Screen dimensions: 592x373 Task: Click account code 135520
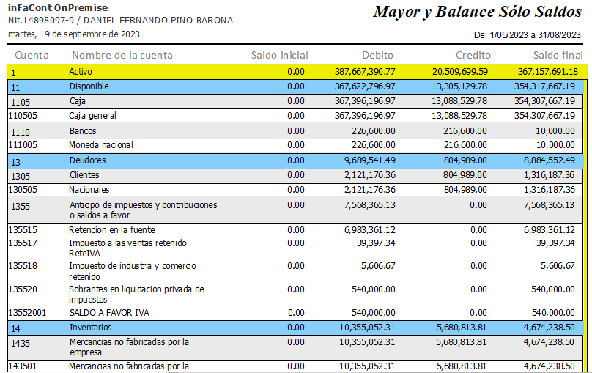23,289
